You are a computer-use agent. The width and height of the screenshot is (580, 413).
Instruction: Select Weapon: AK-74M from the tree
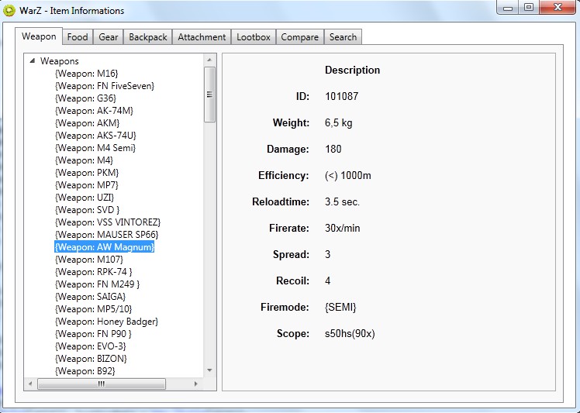94,111
